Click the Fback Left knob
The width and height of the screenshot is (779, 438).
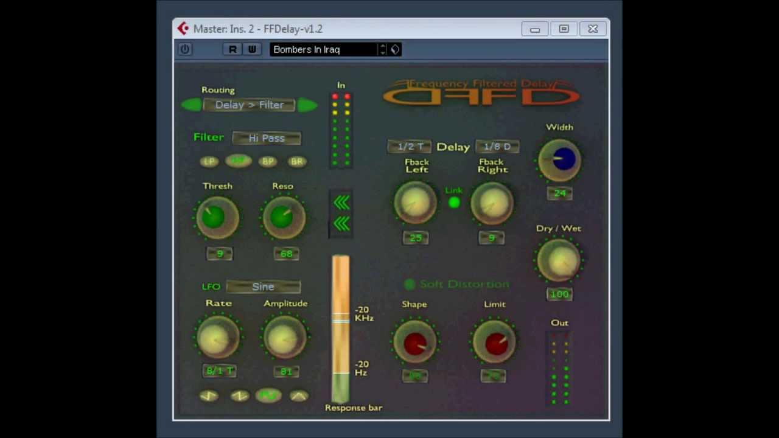coord(416,203)
